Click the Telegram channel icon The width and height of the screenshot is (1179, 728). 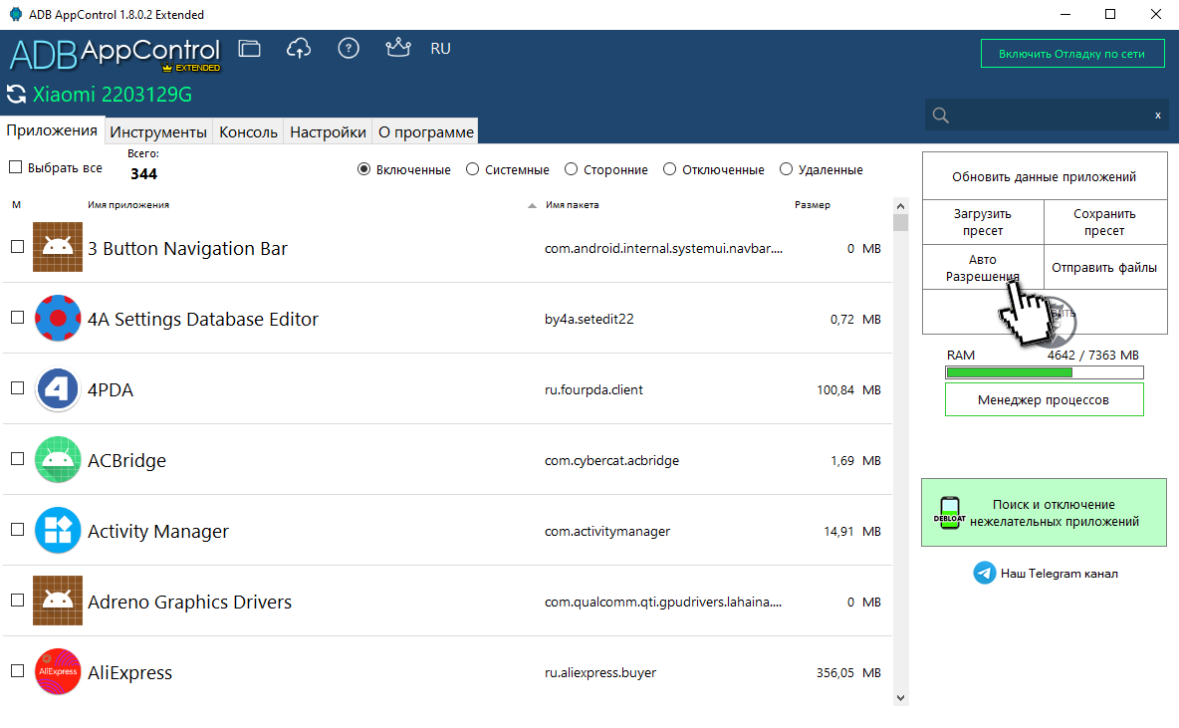coord(984,573)
